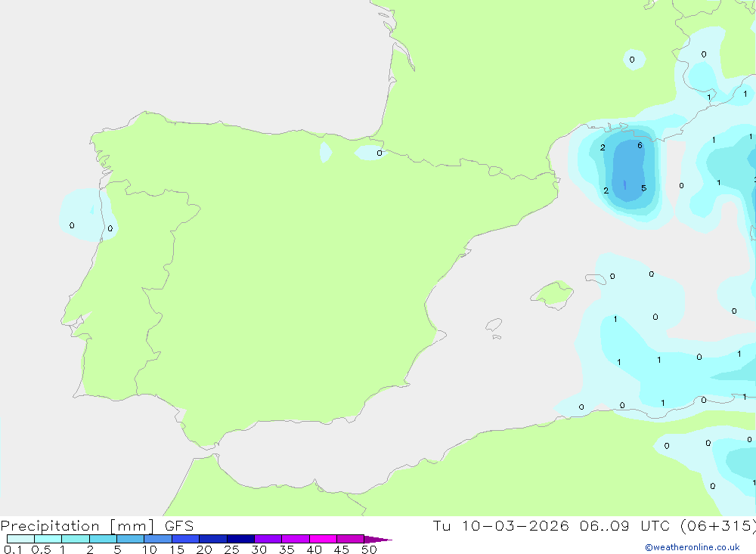This screenshot has width=756, height=554.
Task: Select the 30–35 mm purple swatch
Action: pyautogui.click(x=268, y=539)
